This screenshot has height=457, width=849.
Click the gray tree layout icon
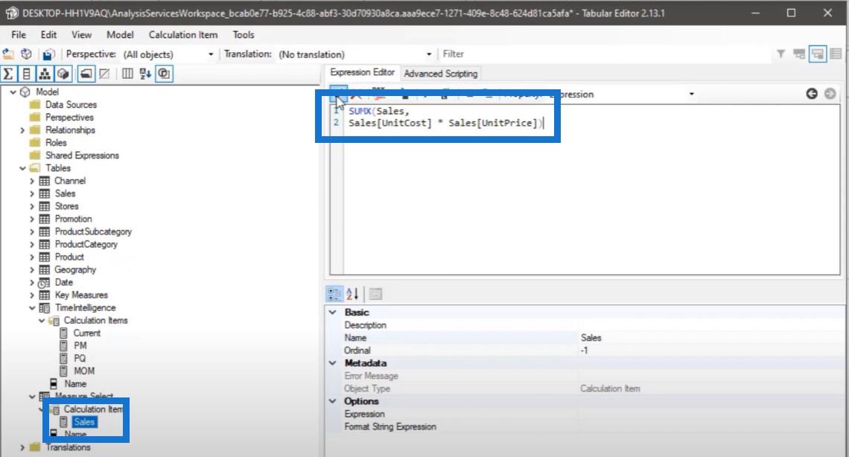coord(798,54)
